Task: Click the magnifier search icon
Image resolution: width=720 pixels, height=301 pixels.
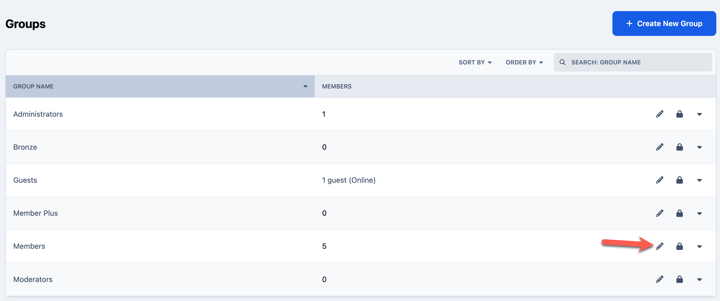Action: (x=562, y=62)
